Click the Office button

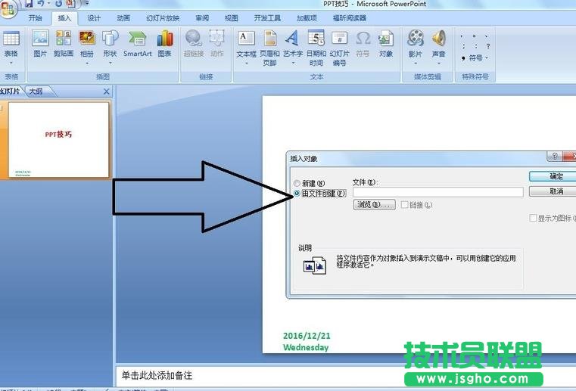pos(8,8)
